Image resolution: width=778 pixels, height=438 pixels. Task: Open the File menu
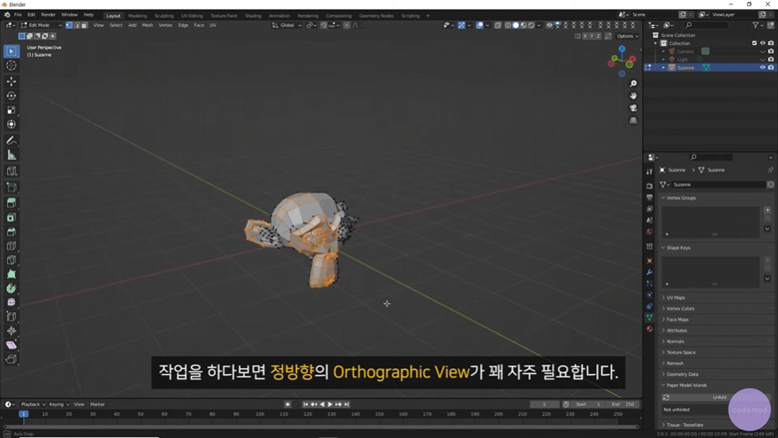pos(18,15)
